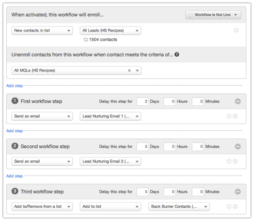256x223 pixels.
Task: Click Add step above the third workflow step
Action: 15,176
